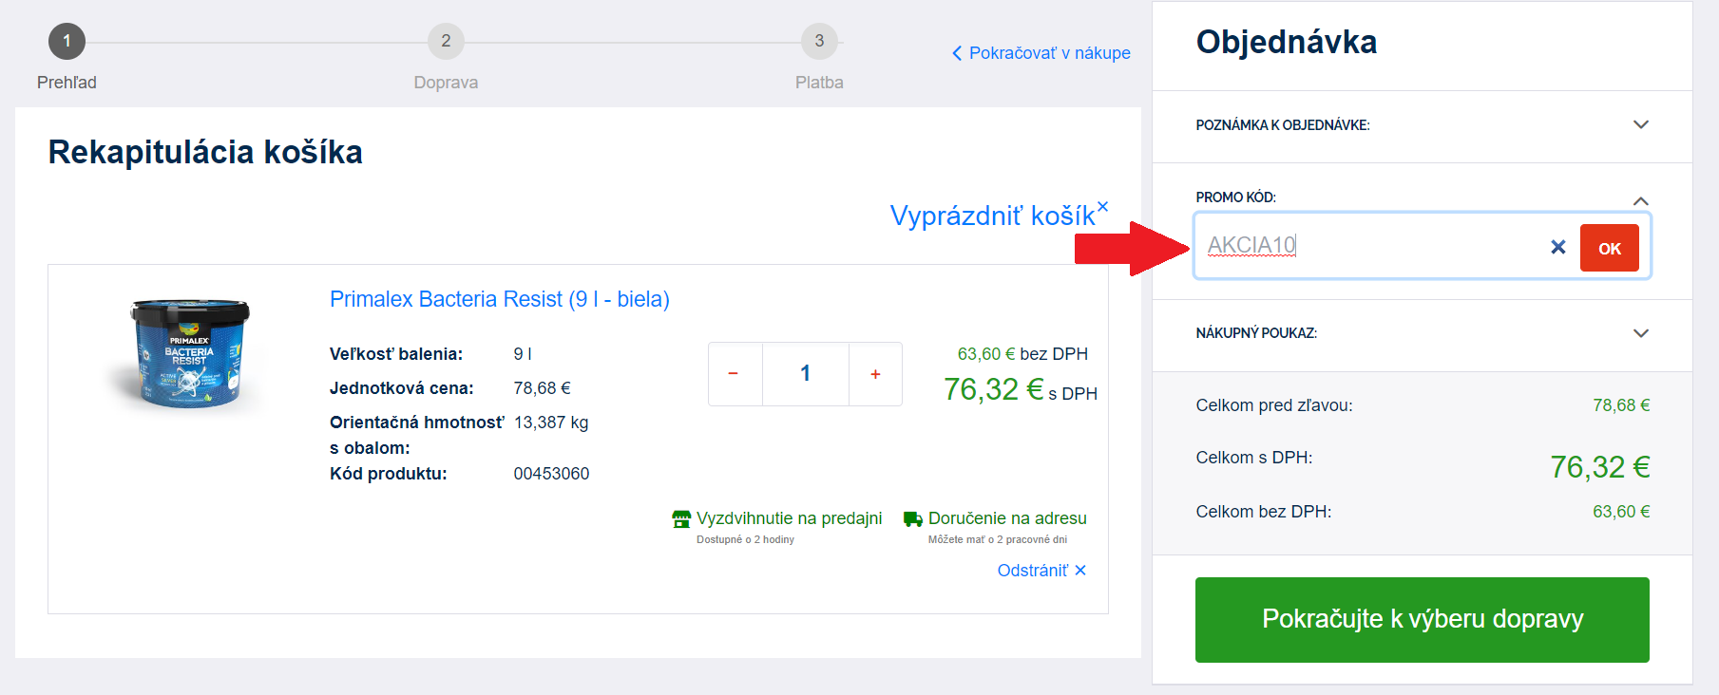Empty the cart via Vyprázdniť košík

pyautogui.click(x=999, y=215)
